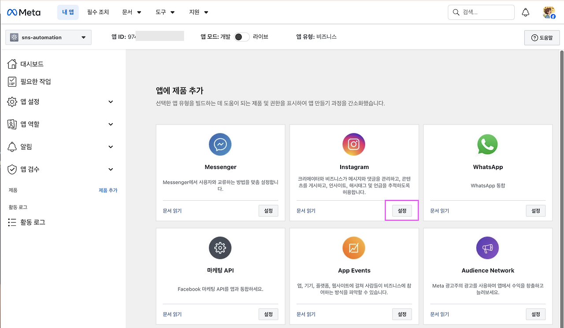Expand the 알림 sidebar section chevron
The width and height of the screenshot is (564, 328).
click(111, 147)
